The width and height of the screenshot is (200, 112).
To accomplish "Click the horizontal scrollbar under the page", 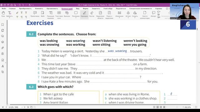I will (x=100, y=105).
